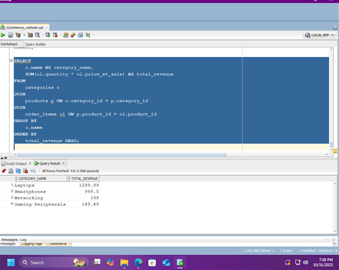Viewport: 339px width, 270px height.
Task: Select the Smartphones cell
Action: pos(40,192)
